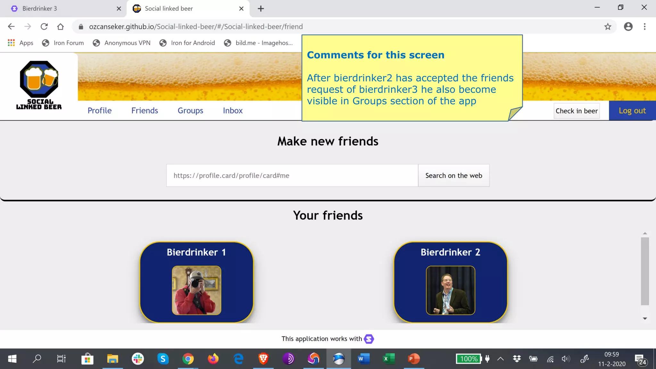The image size is (656, 369).
Task: Open the bild.me Imagehost bookmark
Action: tap(258, 43)
